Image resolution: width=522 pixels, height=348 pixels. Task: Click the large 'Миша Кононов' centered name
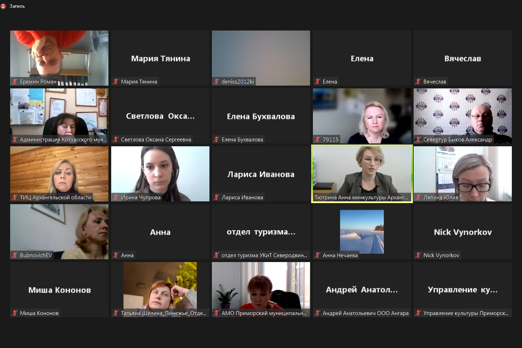tap(60, 290)
